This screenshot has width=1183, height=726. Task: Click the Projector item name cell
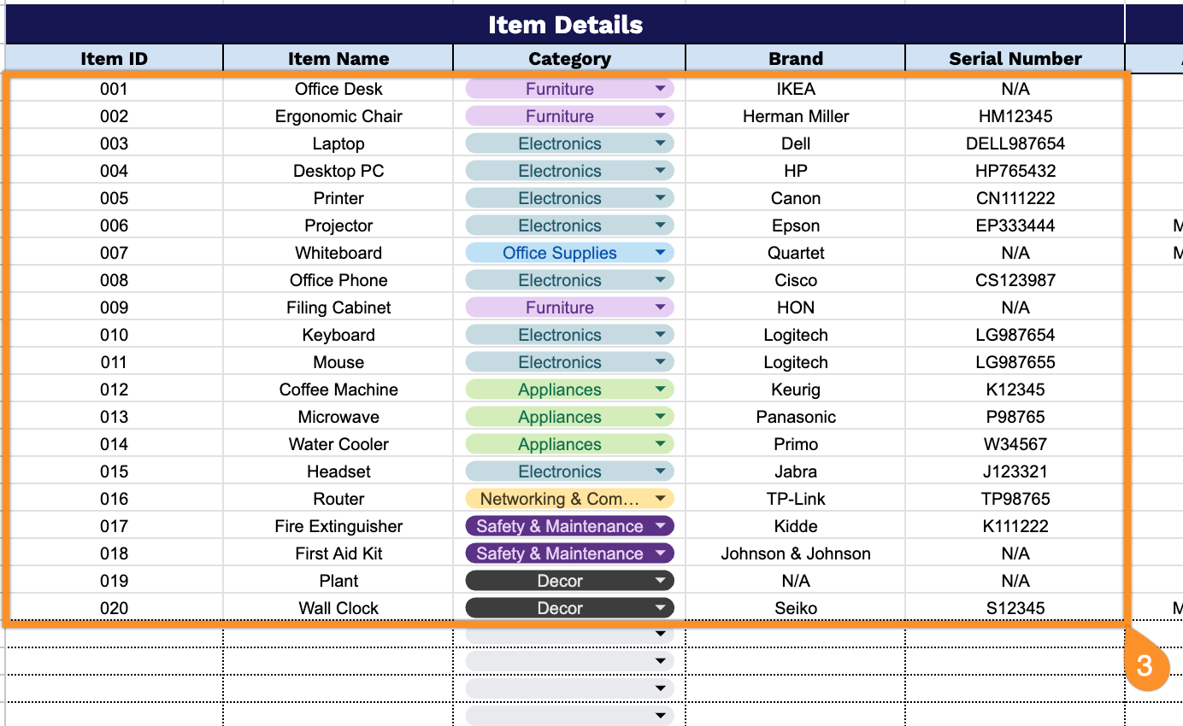(x=338, y=225)
